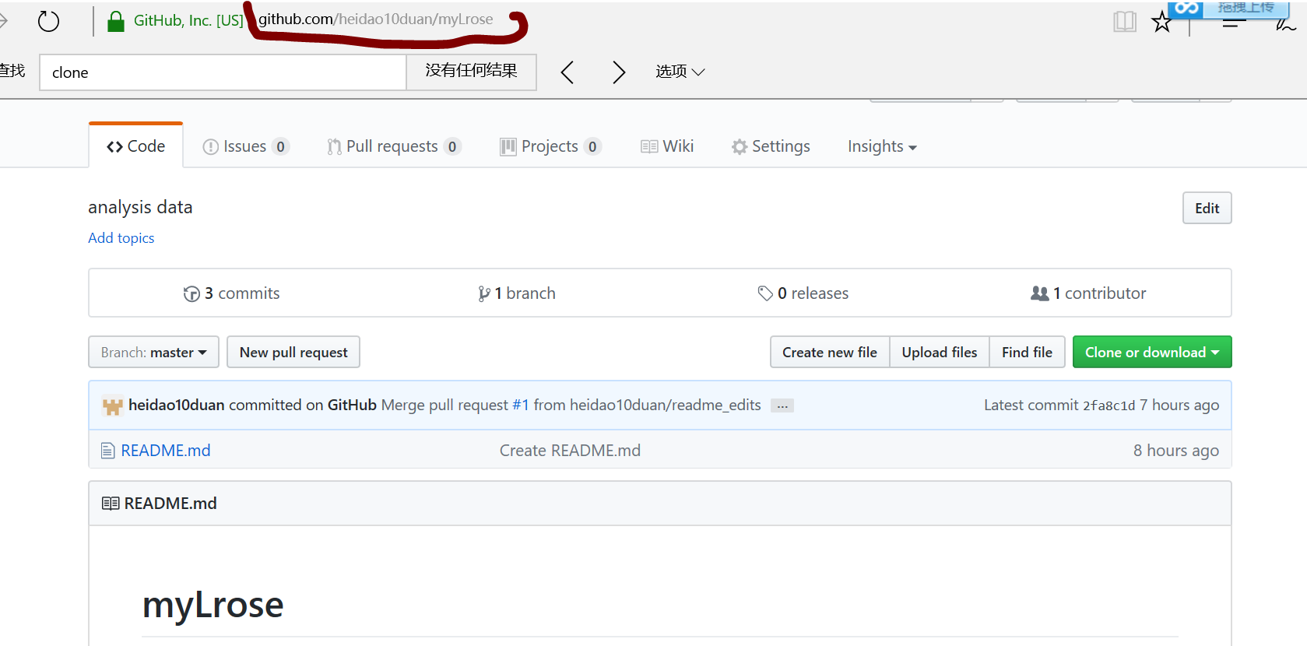Click Edit description button
The width and height of the screenshot is (1307, 646).
tap(1207, 208)
